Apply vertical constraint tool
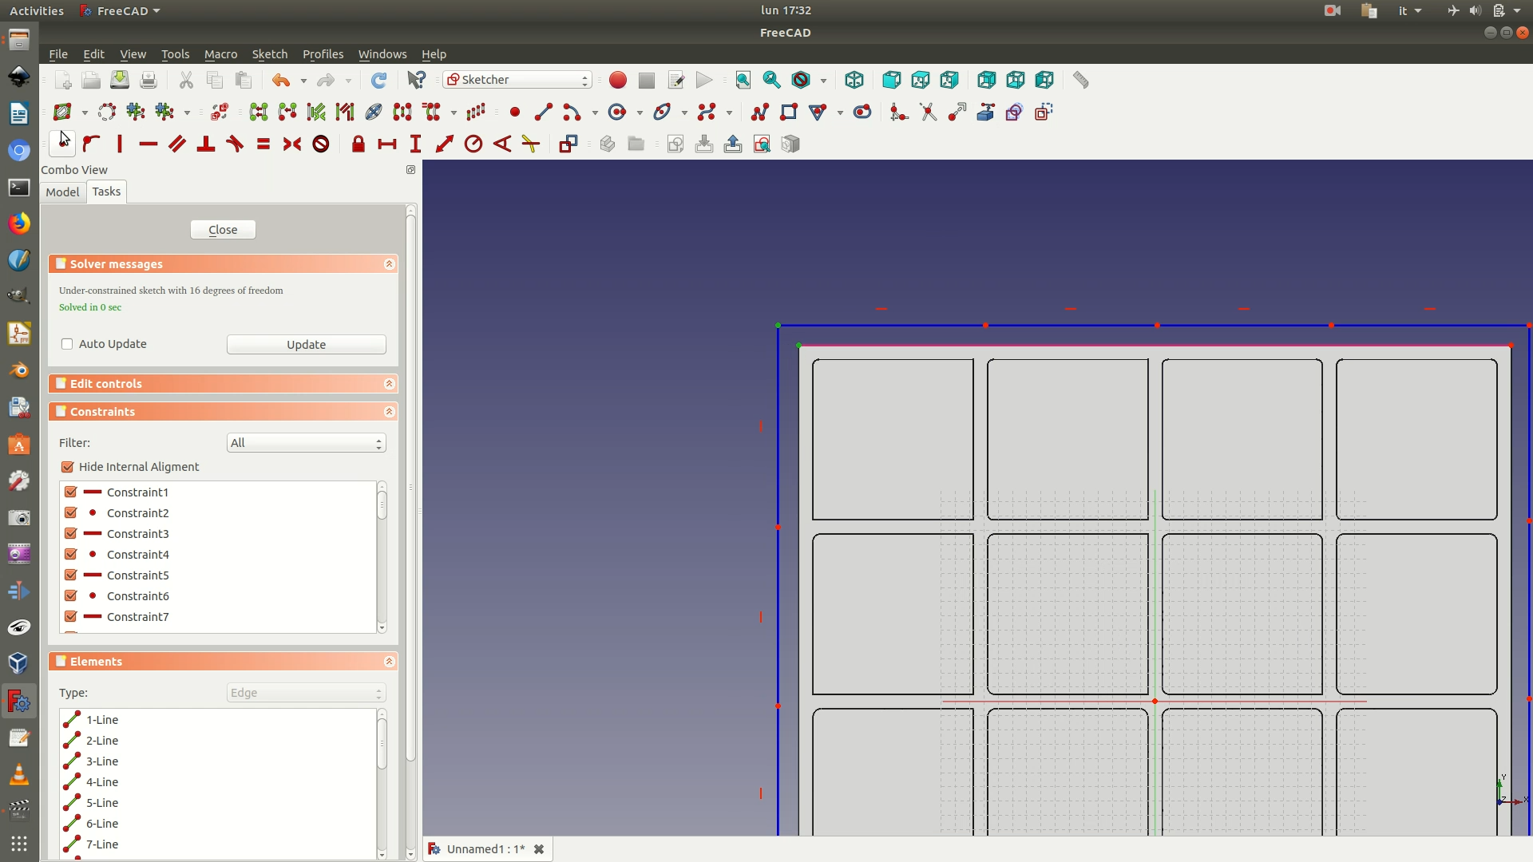 pyautogui.click(x=120, y=144)
